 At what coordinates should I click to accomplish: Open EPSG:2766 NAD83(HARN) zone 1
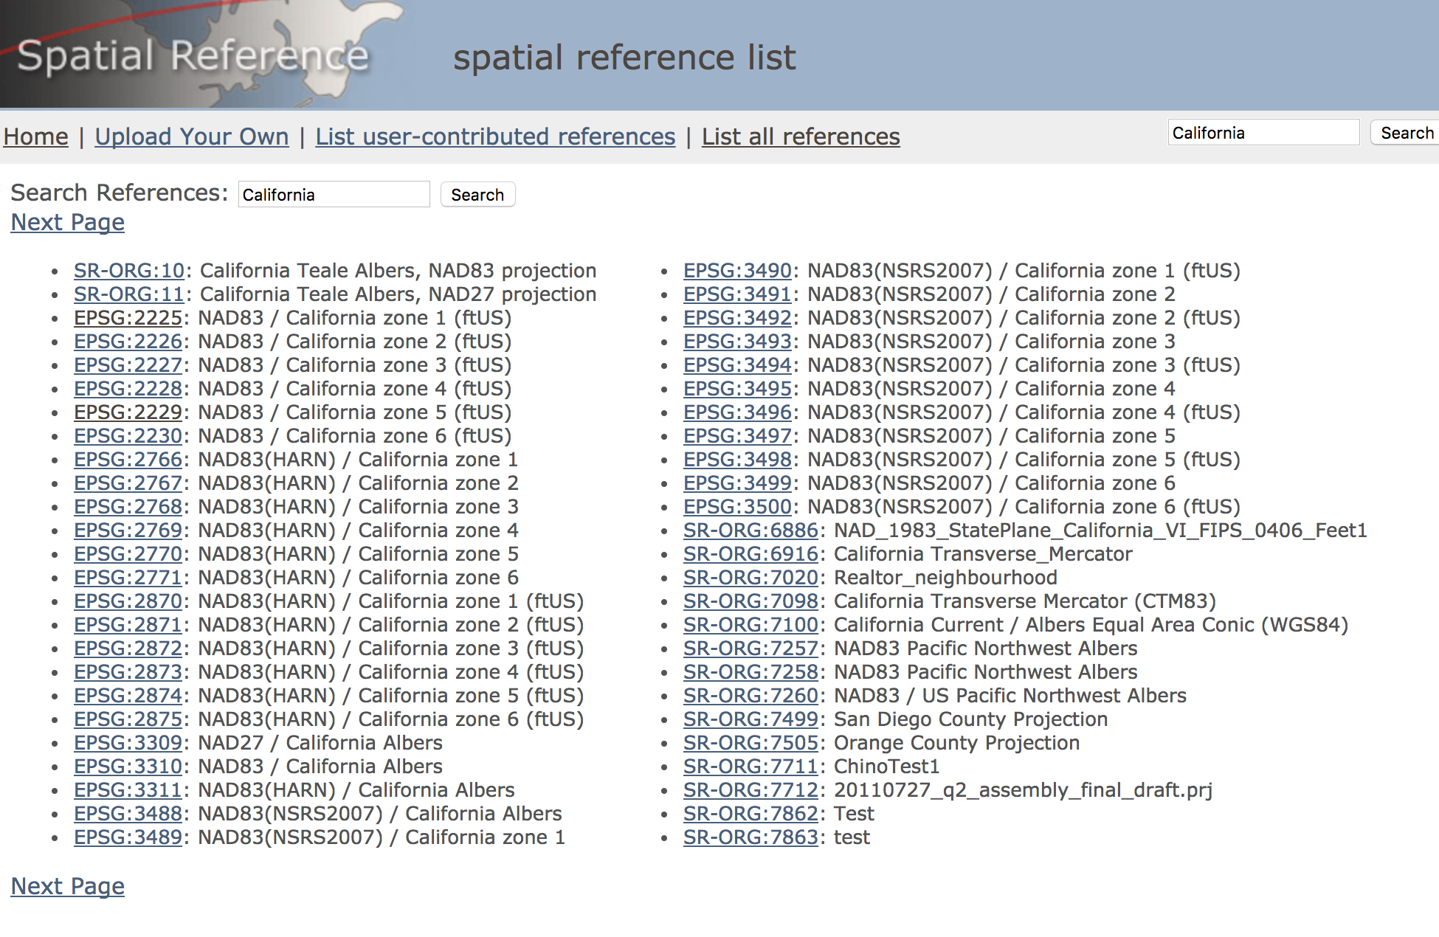coord(128,460)
